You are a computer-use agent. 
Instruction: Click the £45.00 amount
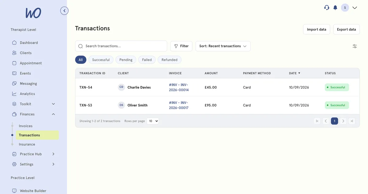pos(211,87)
